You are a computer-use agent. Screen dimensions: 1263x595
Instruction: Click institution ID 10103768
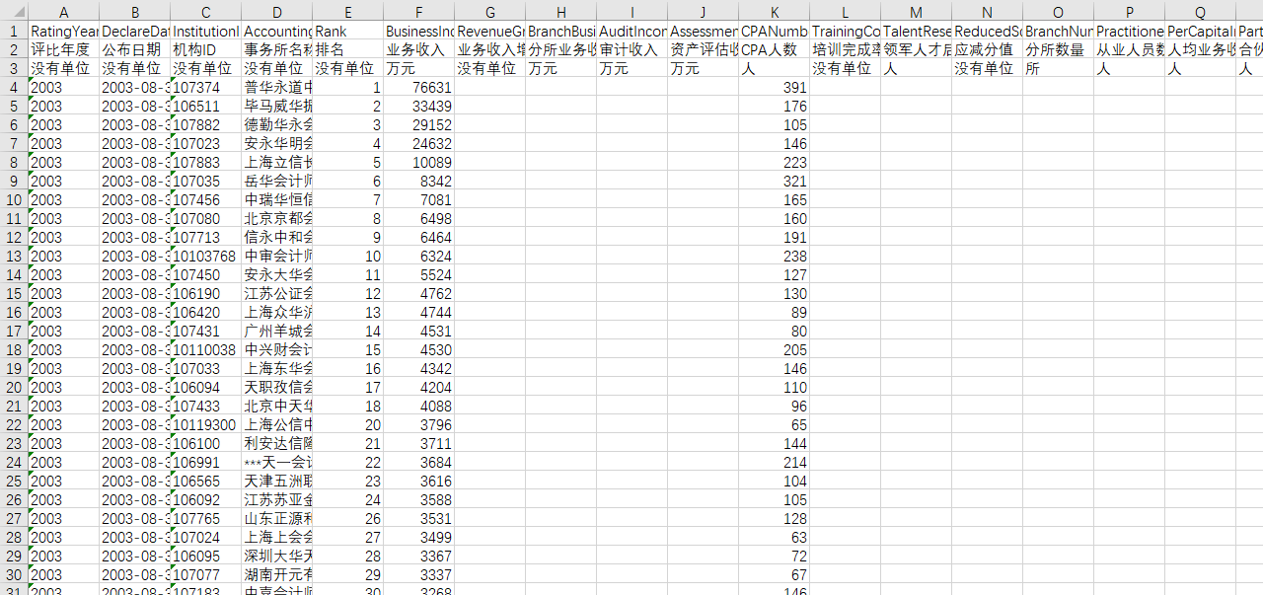(206, 256)
